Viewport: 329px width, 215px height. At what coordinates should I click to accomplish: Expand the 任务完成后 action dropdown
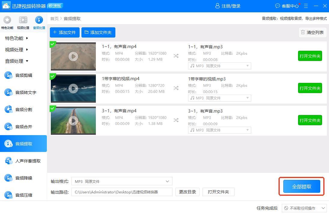[304, 208]
